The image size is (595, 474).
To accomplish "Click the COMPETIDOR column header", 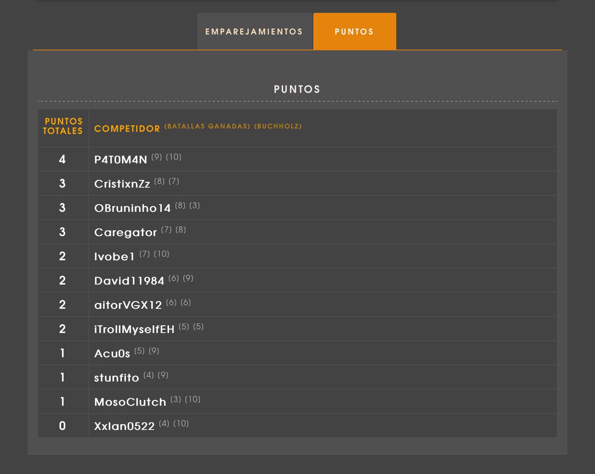I will [127, 128].
